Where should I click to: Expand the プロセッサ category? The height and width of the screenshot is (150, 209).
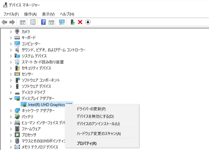(x=11, y=135)
